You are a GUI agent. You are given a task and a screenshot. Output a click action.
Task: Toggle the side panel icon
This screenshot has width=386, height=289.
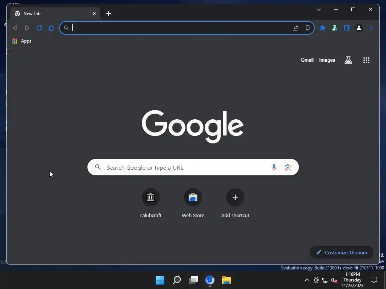pos(347,28)
